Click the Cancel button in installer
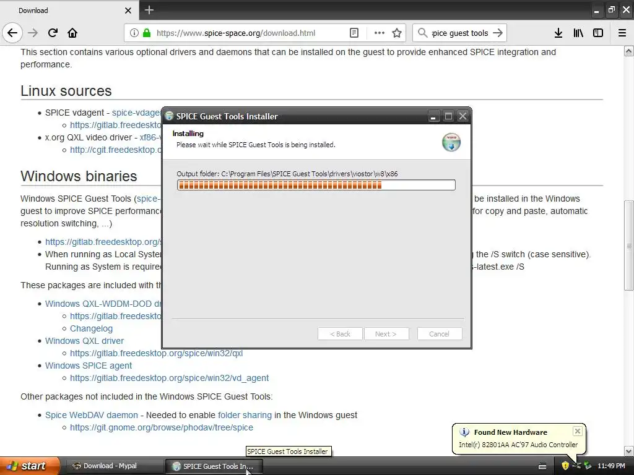 (x=439, y=334)
